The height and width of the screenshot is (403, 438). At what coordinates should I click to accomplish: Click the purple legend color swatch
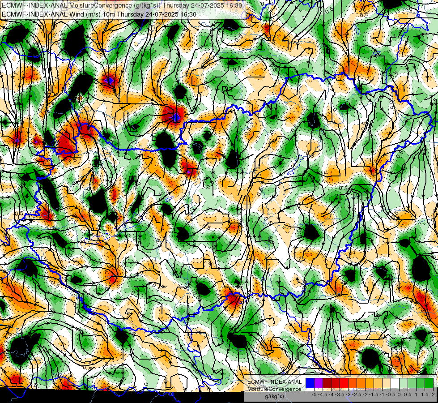click(319, 383)
